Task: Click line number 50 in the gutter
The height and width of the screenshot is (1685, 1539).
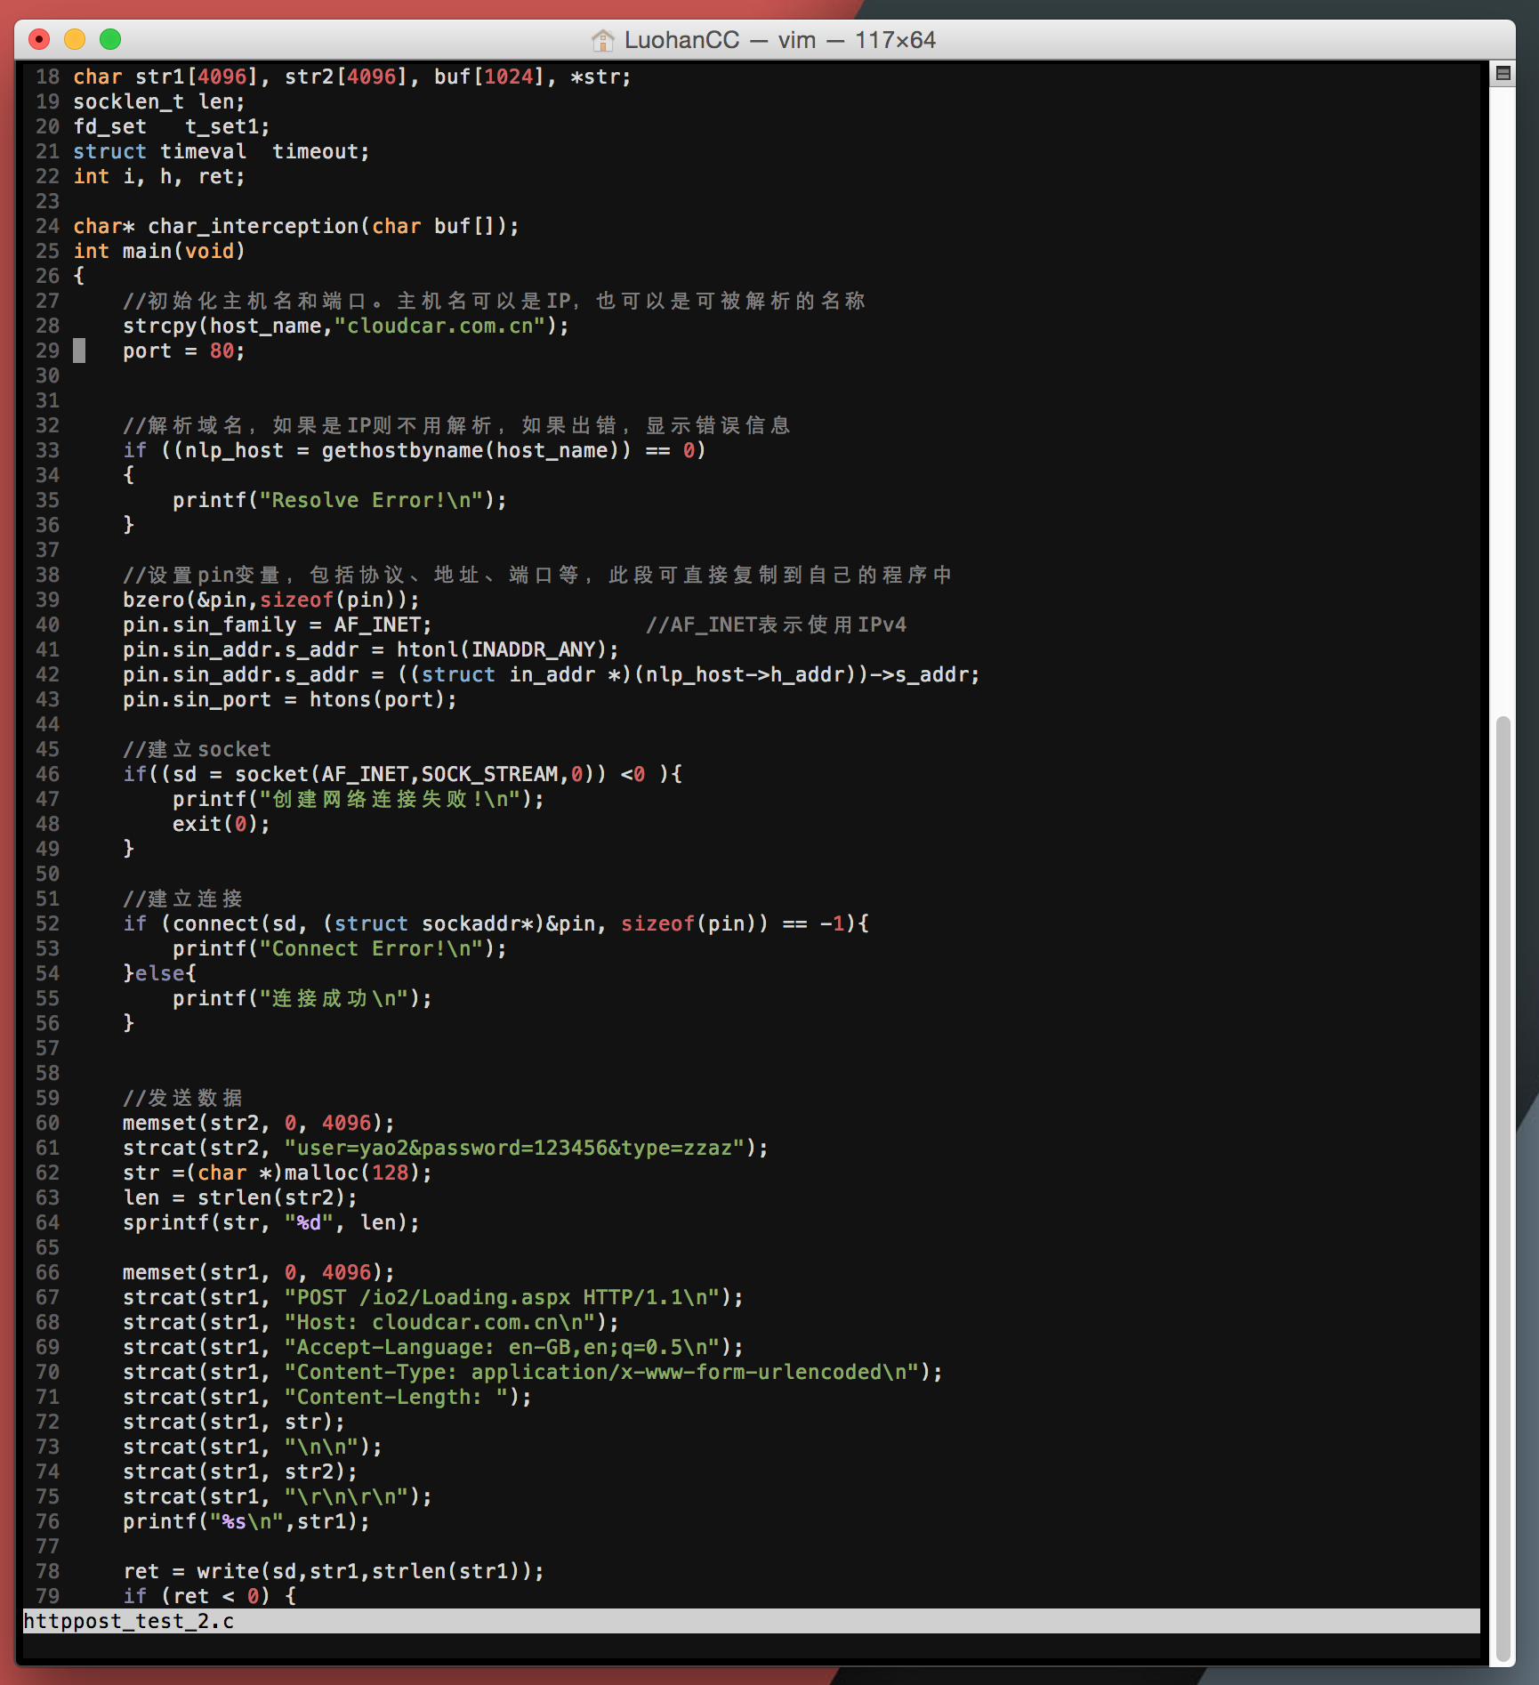Action: [x=47, y=874]
